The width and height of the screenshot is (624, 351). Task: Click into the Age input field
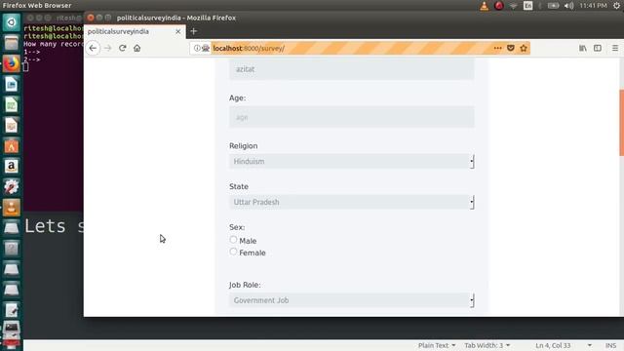352,117
